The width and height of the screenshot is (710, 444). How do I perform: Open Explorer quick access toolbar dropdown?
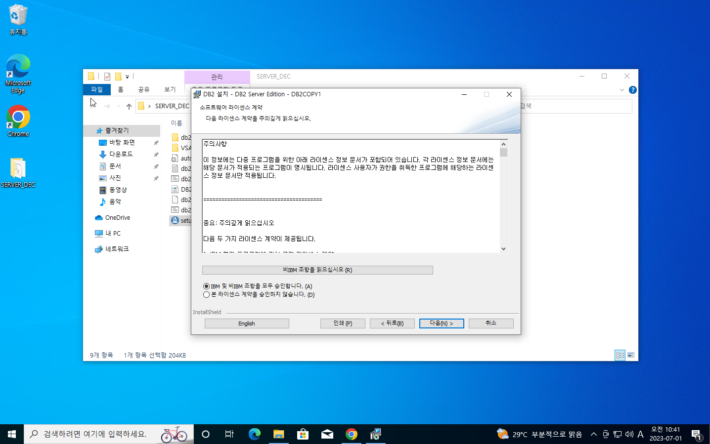click(127, 77)
